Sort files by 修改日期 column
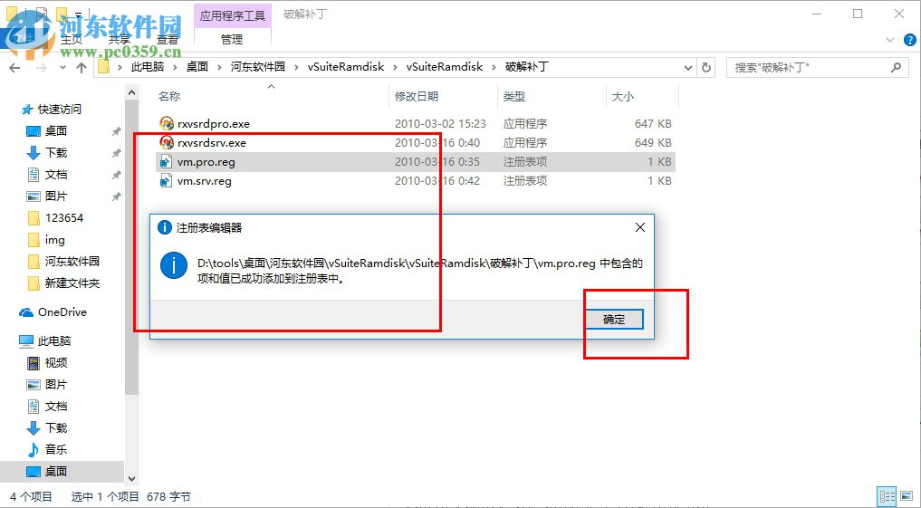This screenshot has height=508, width=921. (417, 96)
